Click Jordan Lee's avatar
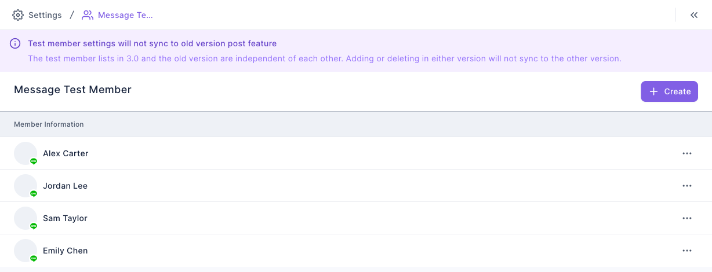This screenshot has width=712, height=272. coord(26,186)
